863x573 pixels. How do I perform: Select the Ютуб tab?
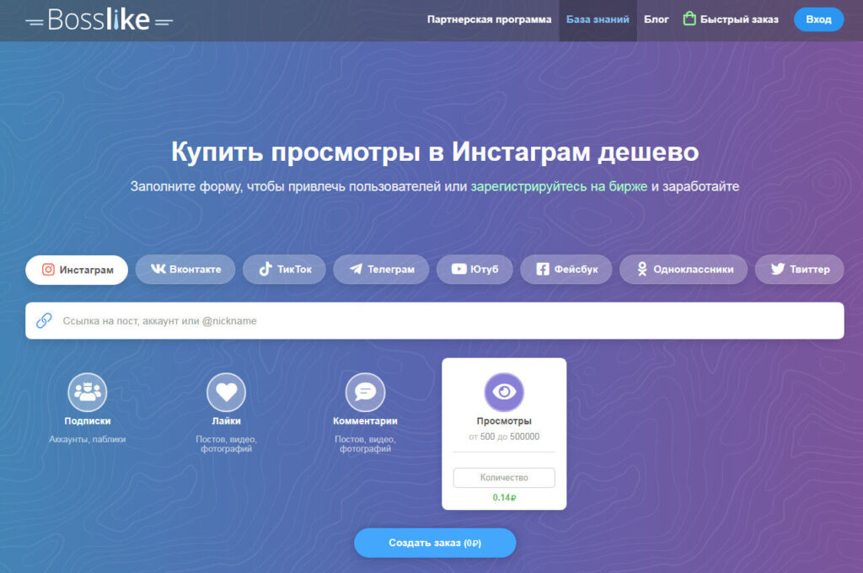coord(474,270)
